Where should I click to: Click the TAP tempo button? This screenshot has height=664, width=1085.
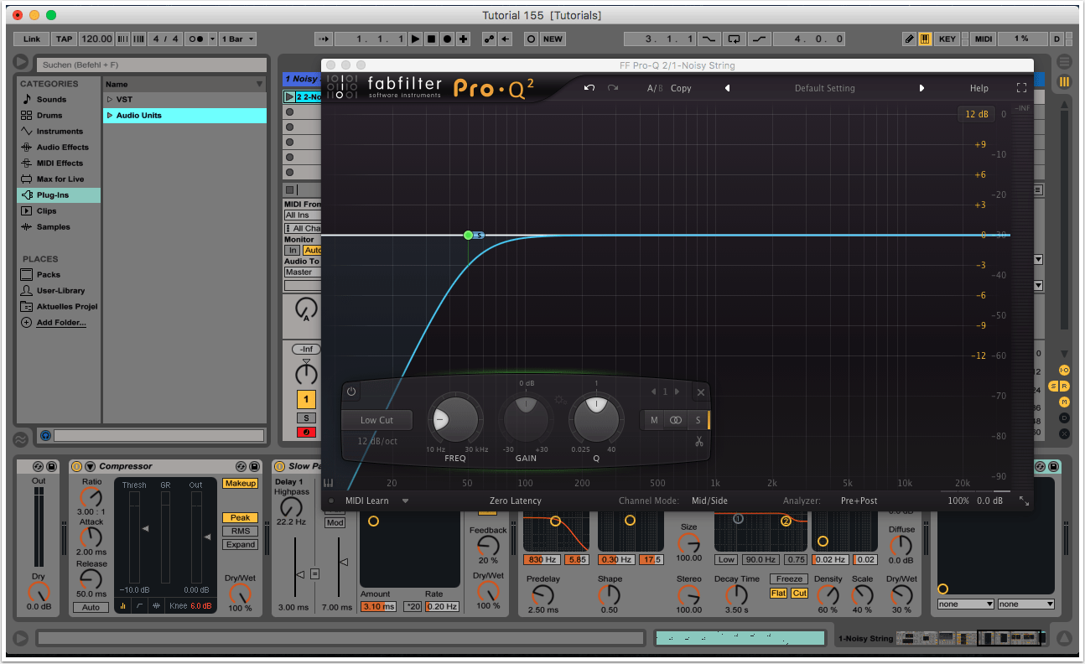(64, 39)
